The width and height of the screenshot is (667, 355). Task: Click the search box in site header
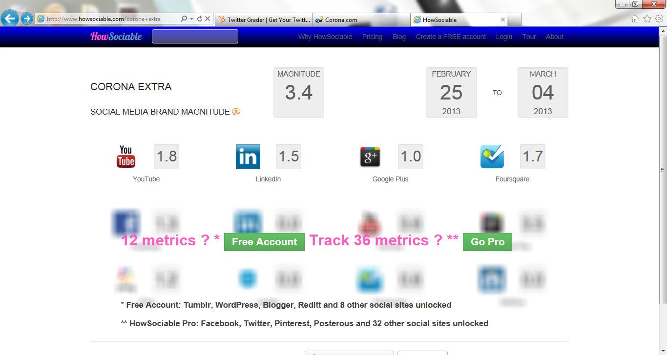[x=195, y=37]
